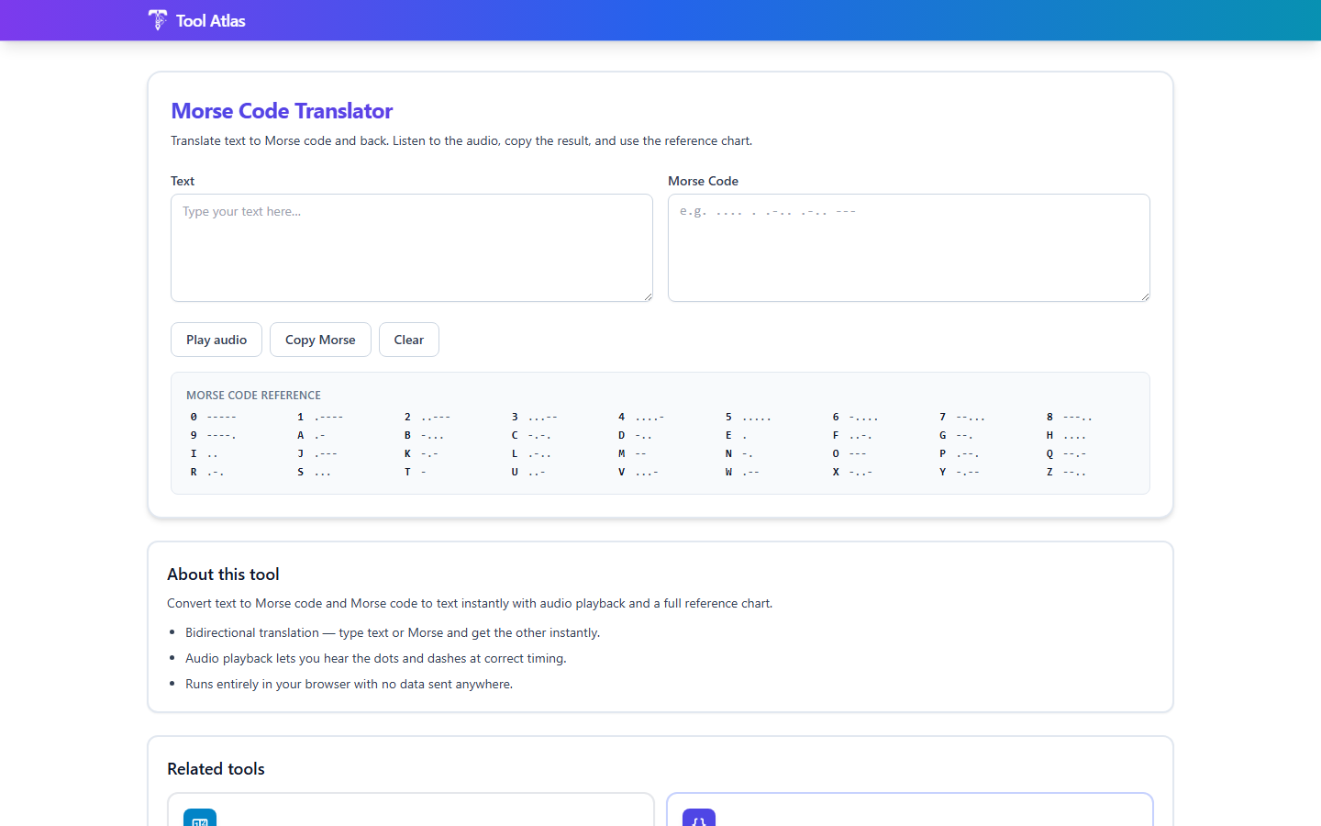1321x826 pixels.
Task: Click reference entry for letter U
Action: [528, 472]
